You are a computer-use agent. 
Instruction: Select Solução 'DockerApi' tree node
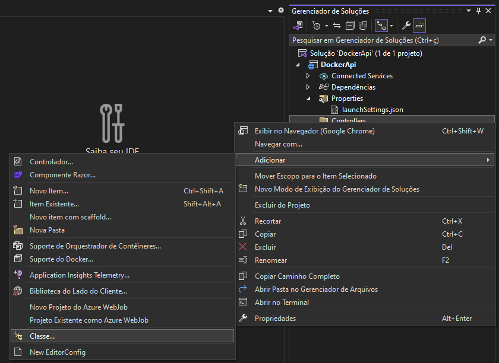point(366,53)
